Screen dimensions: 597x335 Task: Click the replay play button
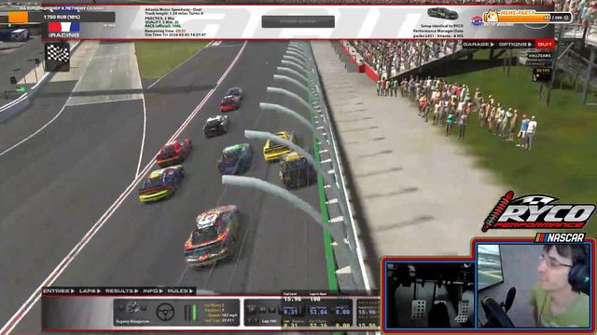coord(251,309)
